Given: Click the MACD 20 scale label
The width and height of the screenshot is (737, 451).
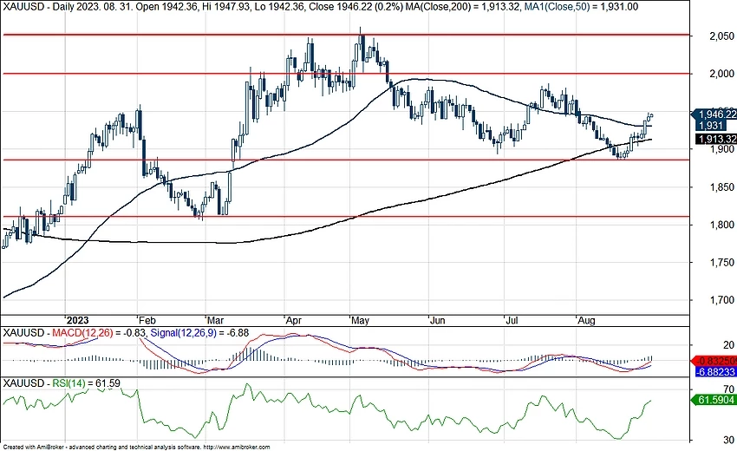Looking at the screenshot, I should [x=728, y=345].
